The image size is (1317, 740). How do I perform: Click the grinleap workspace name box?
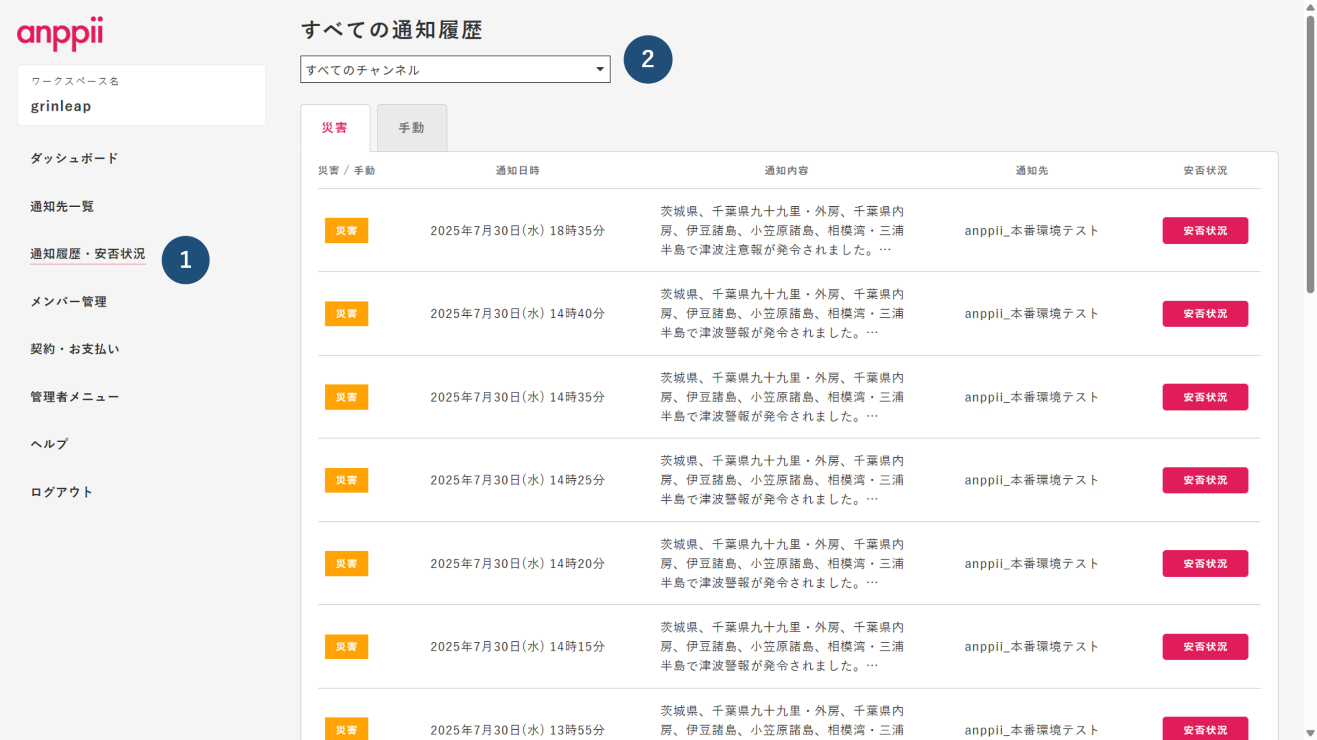pyautogui.click(x=141, y=95)
